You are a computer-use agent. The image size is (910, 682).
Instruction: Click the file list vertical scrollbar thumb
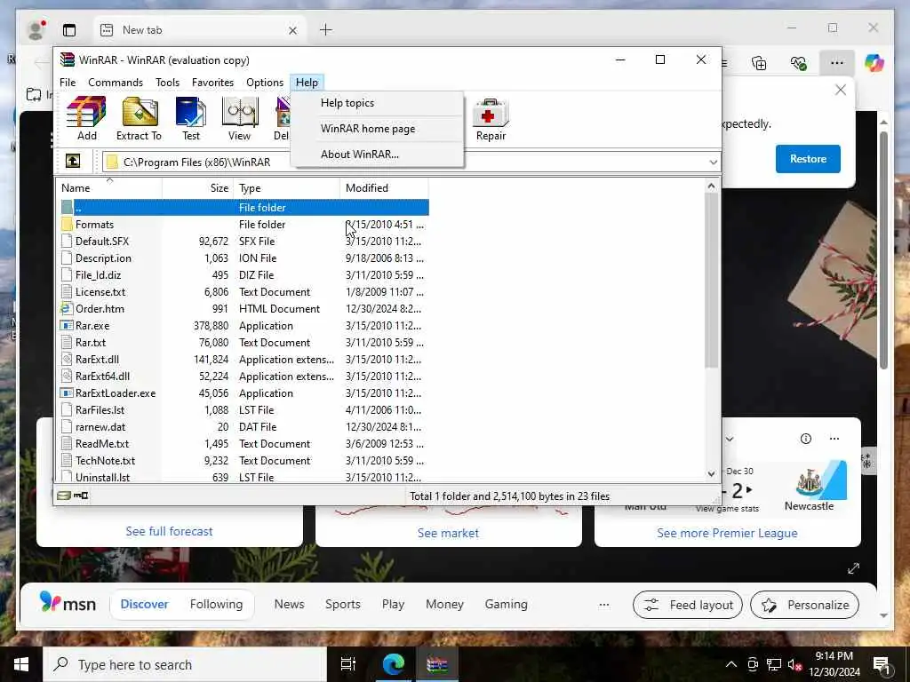pos(712,280)
